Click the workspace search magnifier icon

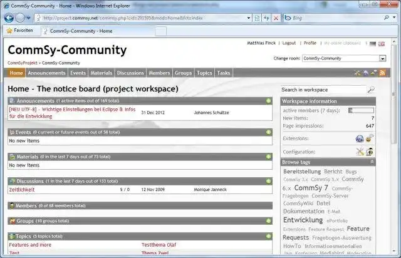(x=371, y=90)
